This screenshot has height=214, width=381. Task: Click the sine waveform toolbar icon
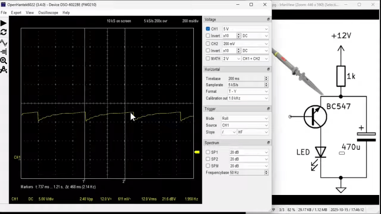(x=4, y=42)
